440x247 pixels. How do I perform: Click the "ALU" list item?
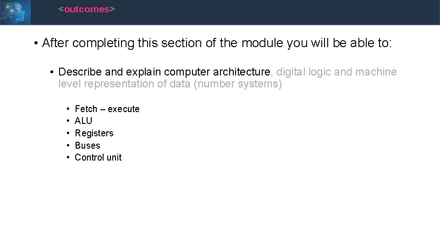[83, 121]
